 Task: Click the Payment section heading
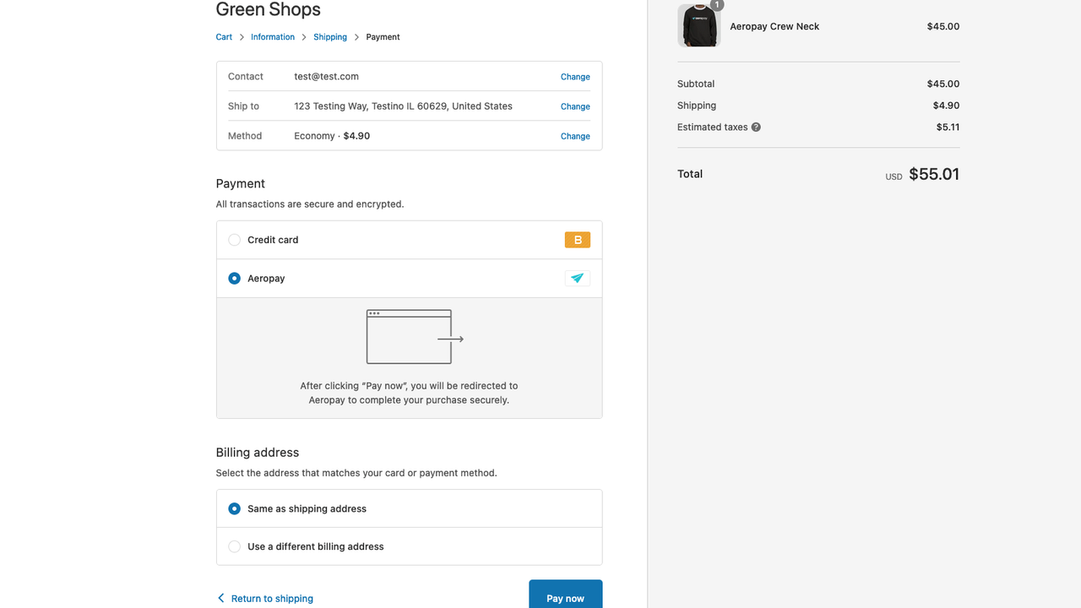coord(241,183)
